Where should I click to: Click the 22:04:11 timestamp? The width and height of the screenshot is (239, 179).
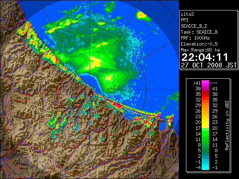pos(205,57)
